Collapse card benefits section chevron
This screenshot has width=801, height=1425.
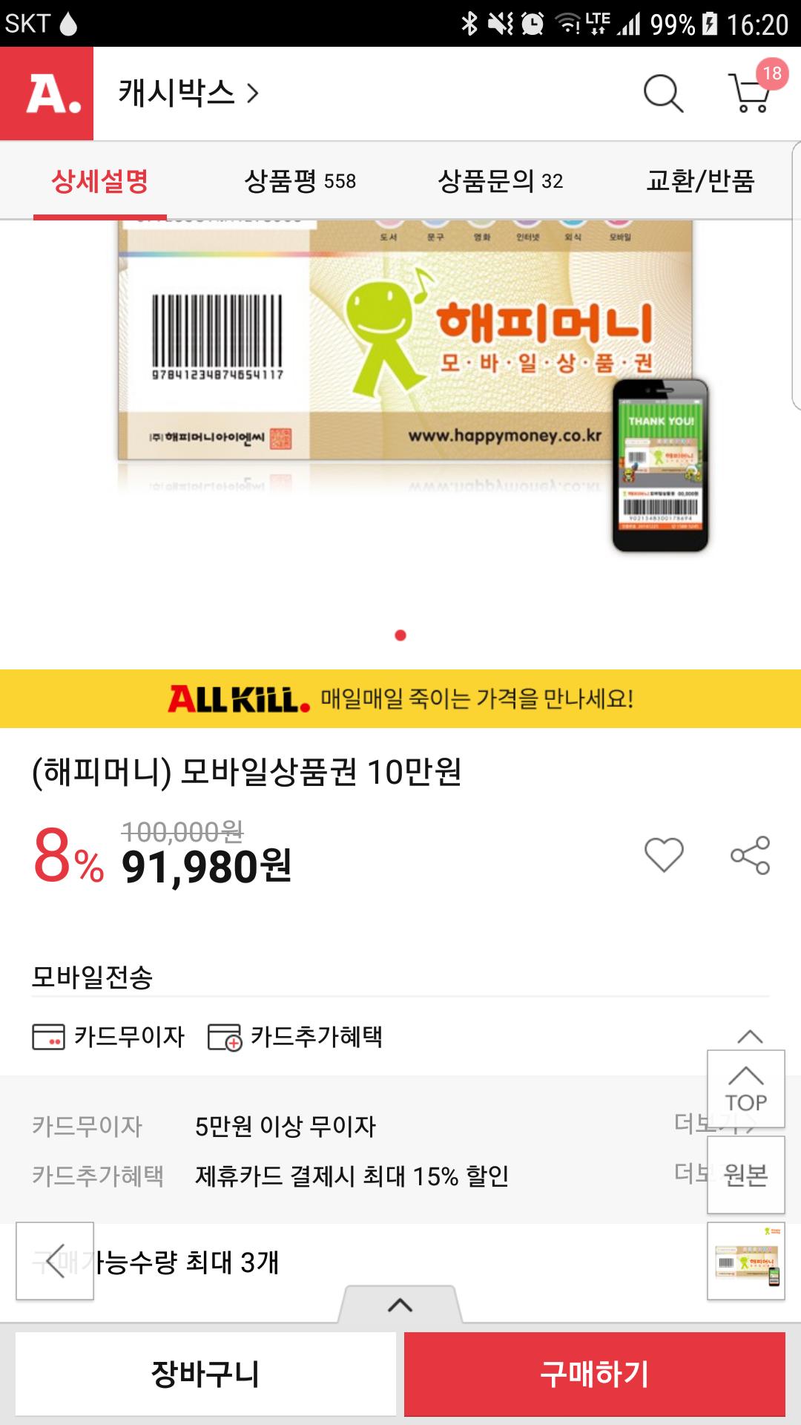pos(750,1037)
